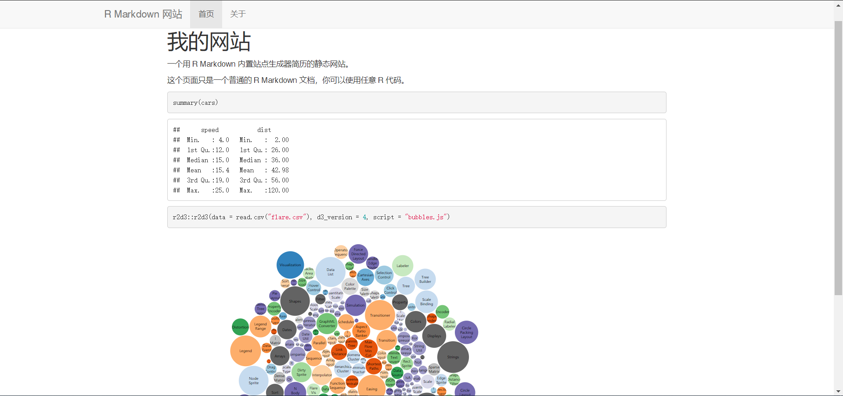Select the Tree Builder bubble
This screenshot has width=843, height=396.
point(425,279)
